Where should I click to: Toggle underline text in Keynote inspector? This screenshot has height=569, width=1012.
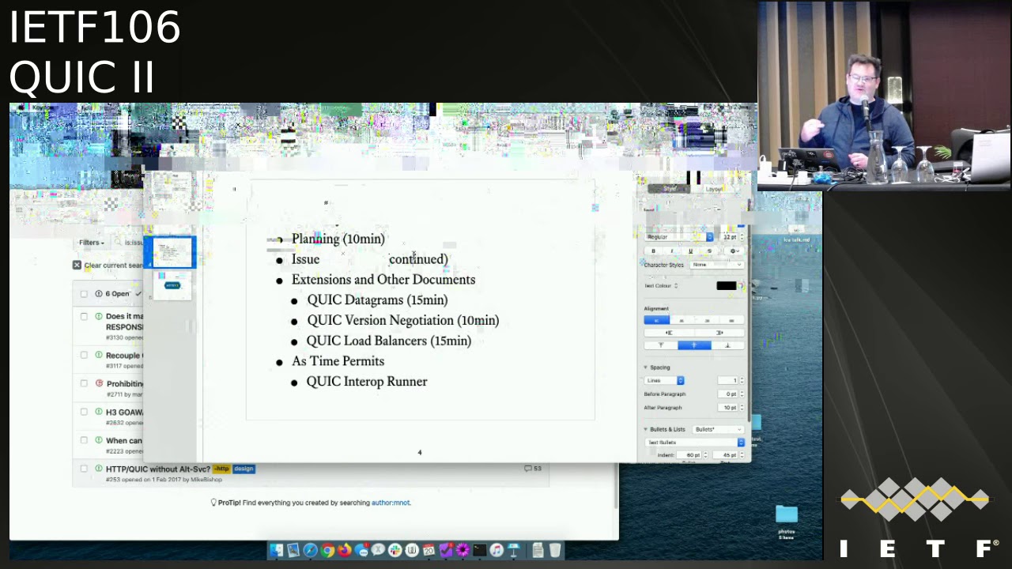[x=690, y=251]
